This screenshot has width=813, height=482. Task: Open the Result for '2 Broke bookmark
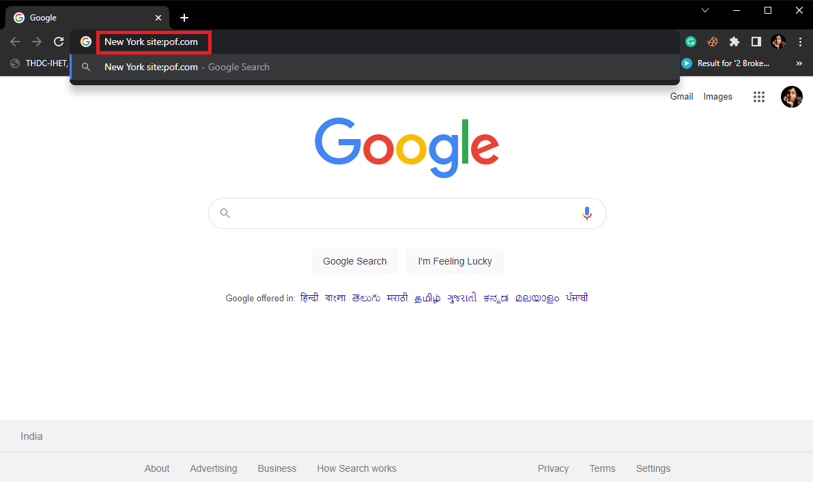pos(726,63)
